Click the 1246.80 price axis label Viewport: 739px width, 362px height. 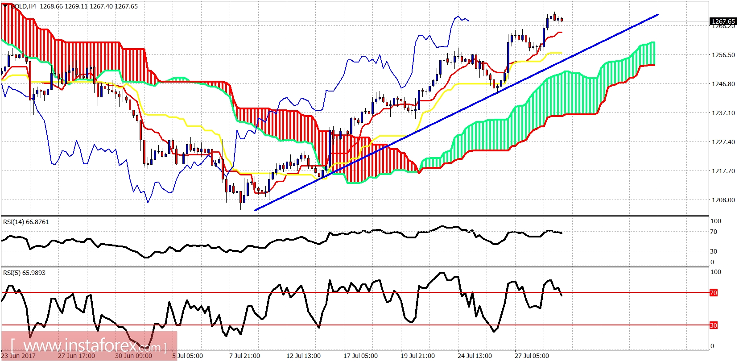(x=723, y=84)
